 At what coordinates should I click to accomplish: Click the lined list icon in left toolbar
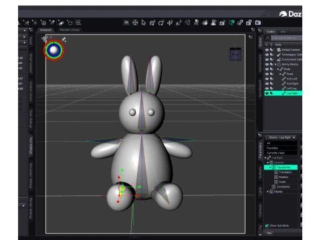(78, 23)
